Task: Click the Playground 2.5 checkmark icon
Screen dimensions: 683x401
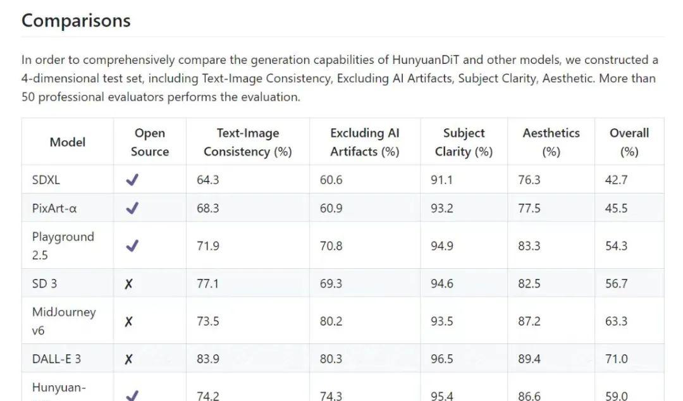Action: (132, 246)
